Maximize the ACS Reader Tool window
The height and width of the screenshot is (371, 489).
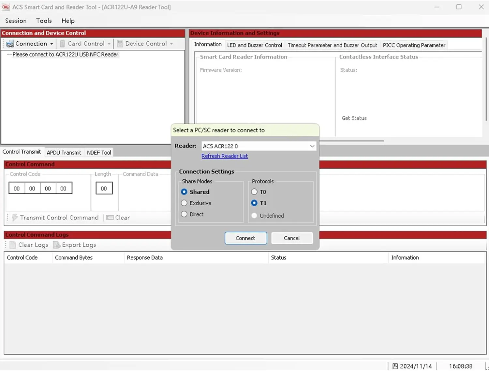[459, 7]
